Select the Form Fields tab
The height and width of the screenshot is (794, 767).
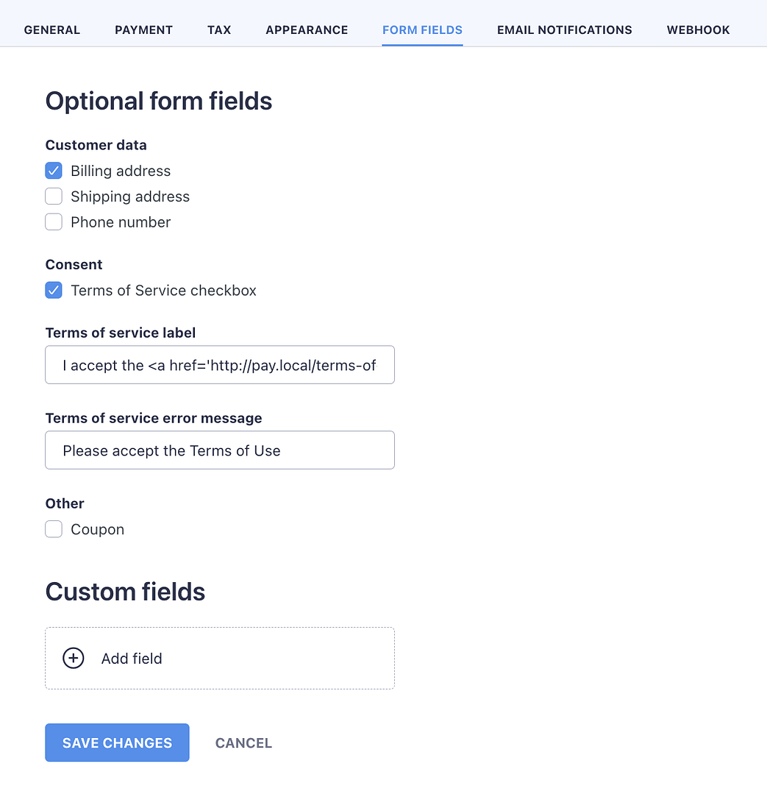click(422, 30)
